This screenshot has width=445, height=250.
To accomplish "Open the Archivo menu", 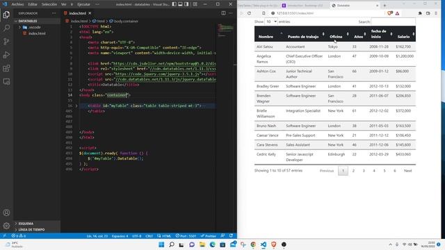I will click(x=17, y=4).
